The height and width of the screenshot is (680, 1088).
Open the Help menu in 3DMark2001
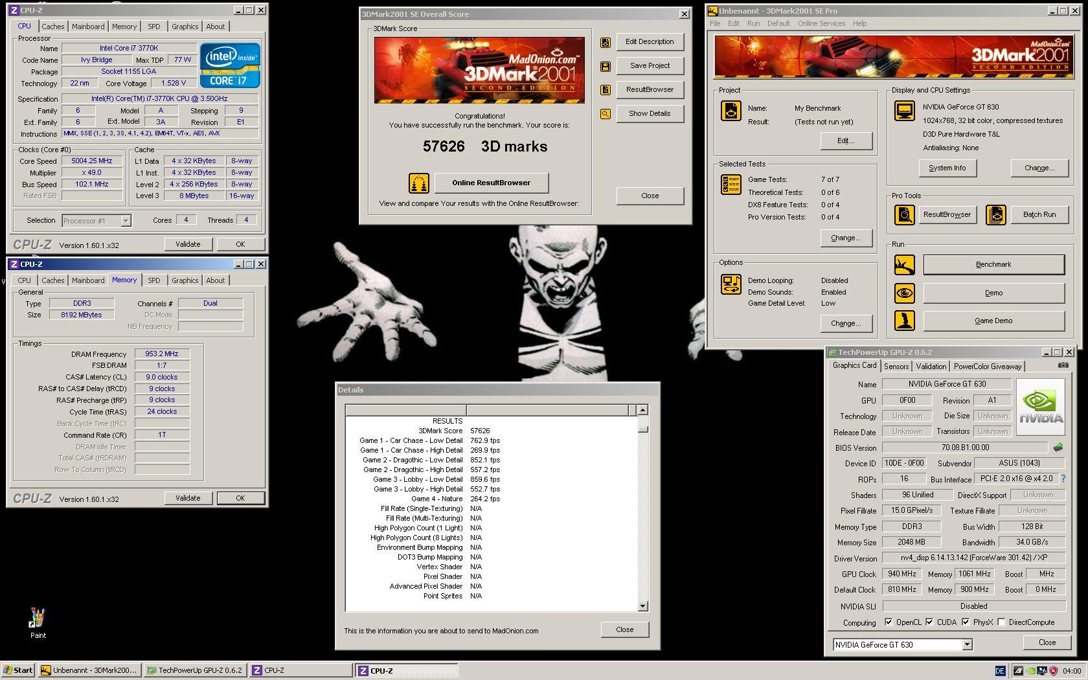859,23
